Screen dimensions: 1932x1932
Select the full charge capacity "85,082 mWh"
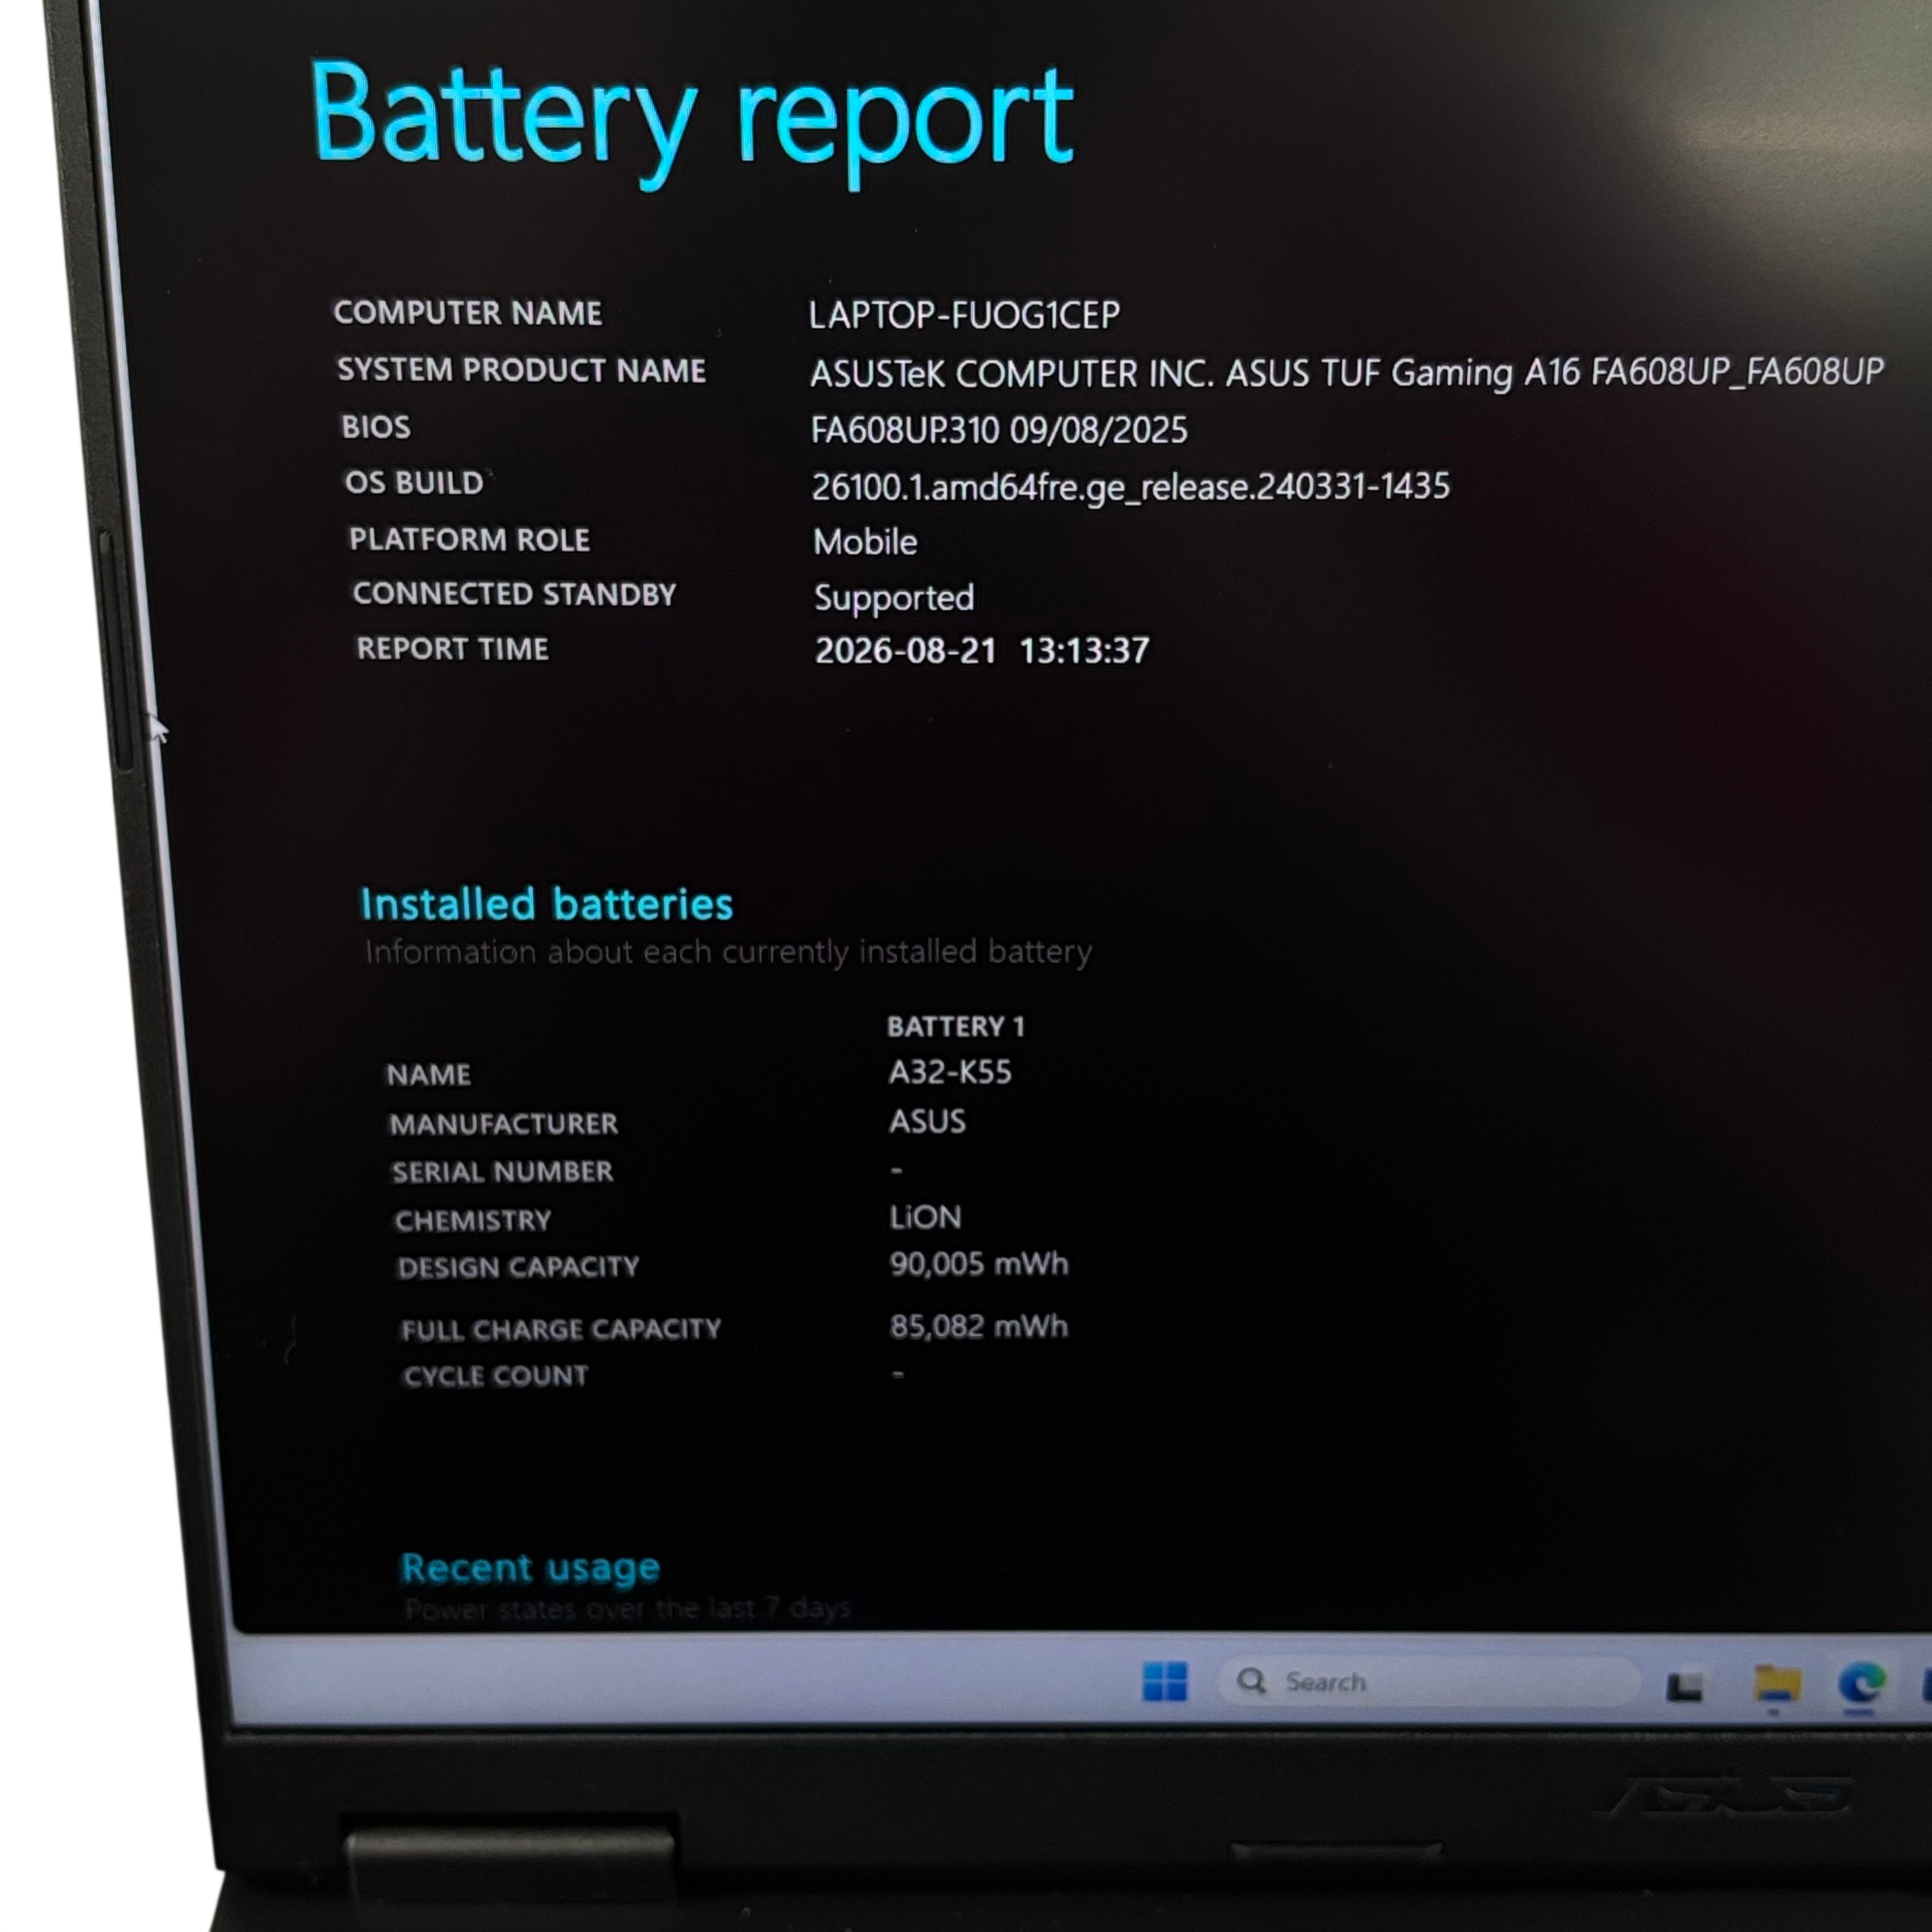(x=979, y=1326)
